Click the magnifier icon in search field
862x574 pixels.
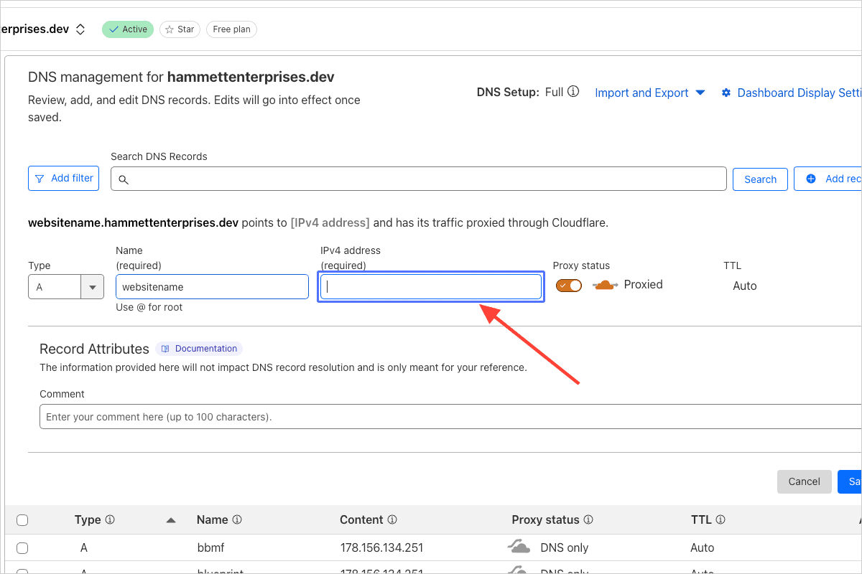coord(123,179)
